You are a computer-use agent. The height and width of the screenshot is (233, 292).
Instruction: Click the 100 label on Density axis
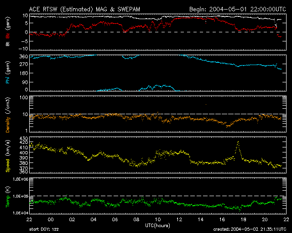(24, 97)
